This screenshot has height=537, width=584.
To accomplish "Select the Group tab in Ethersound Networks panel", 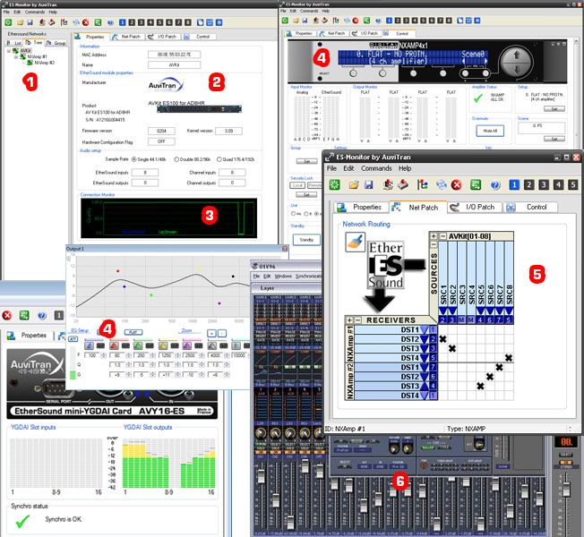I will coord(56,43).
